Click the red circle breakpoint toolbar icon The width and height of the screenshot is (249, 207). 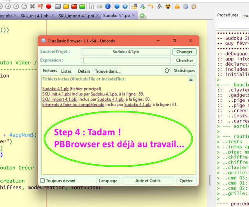tap(49, 6)
